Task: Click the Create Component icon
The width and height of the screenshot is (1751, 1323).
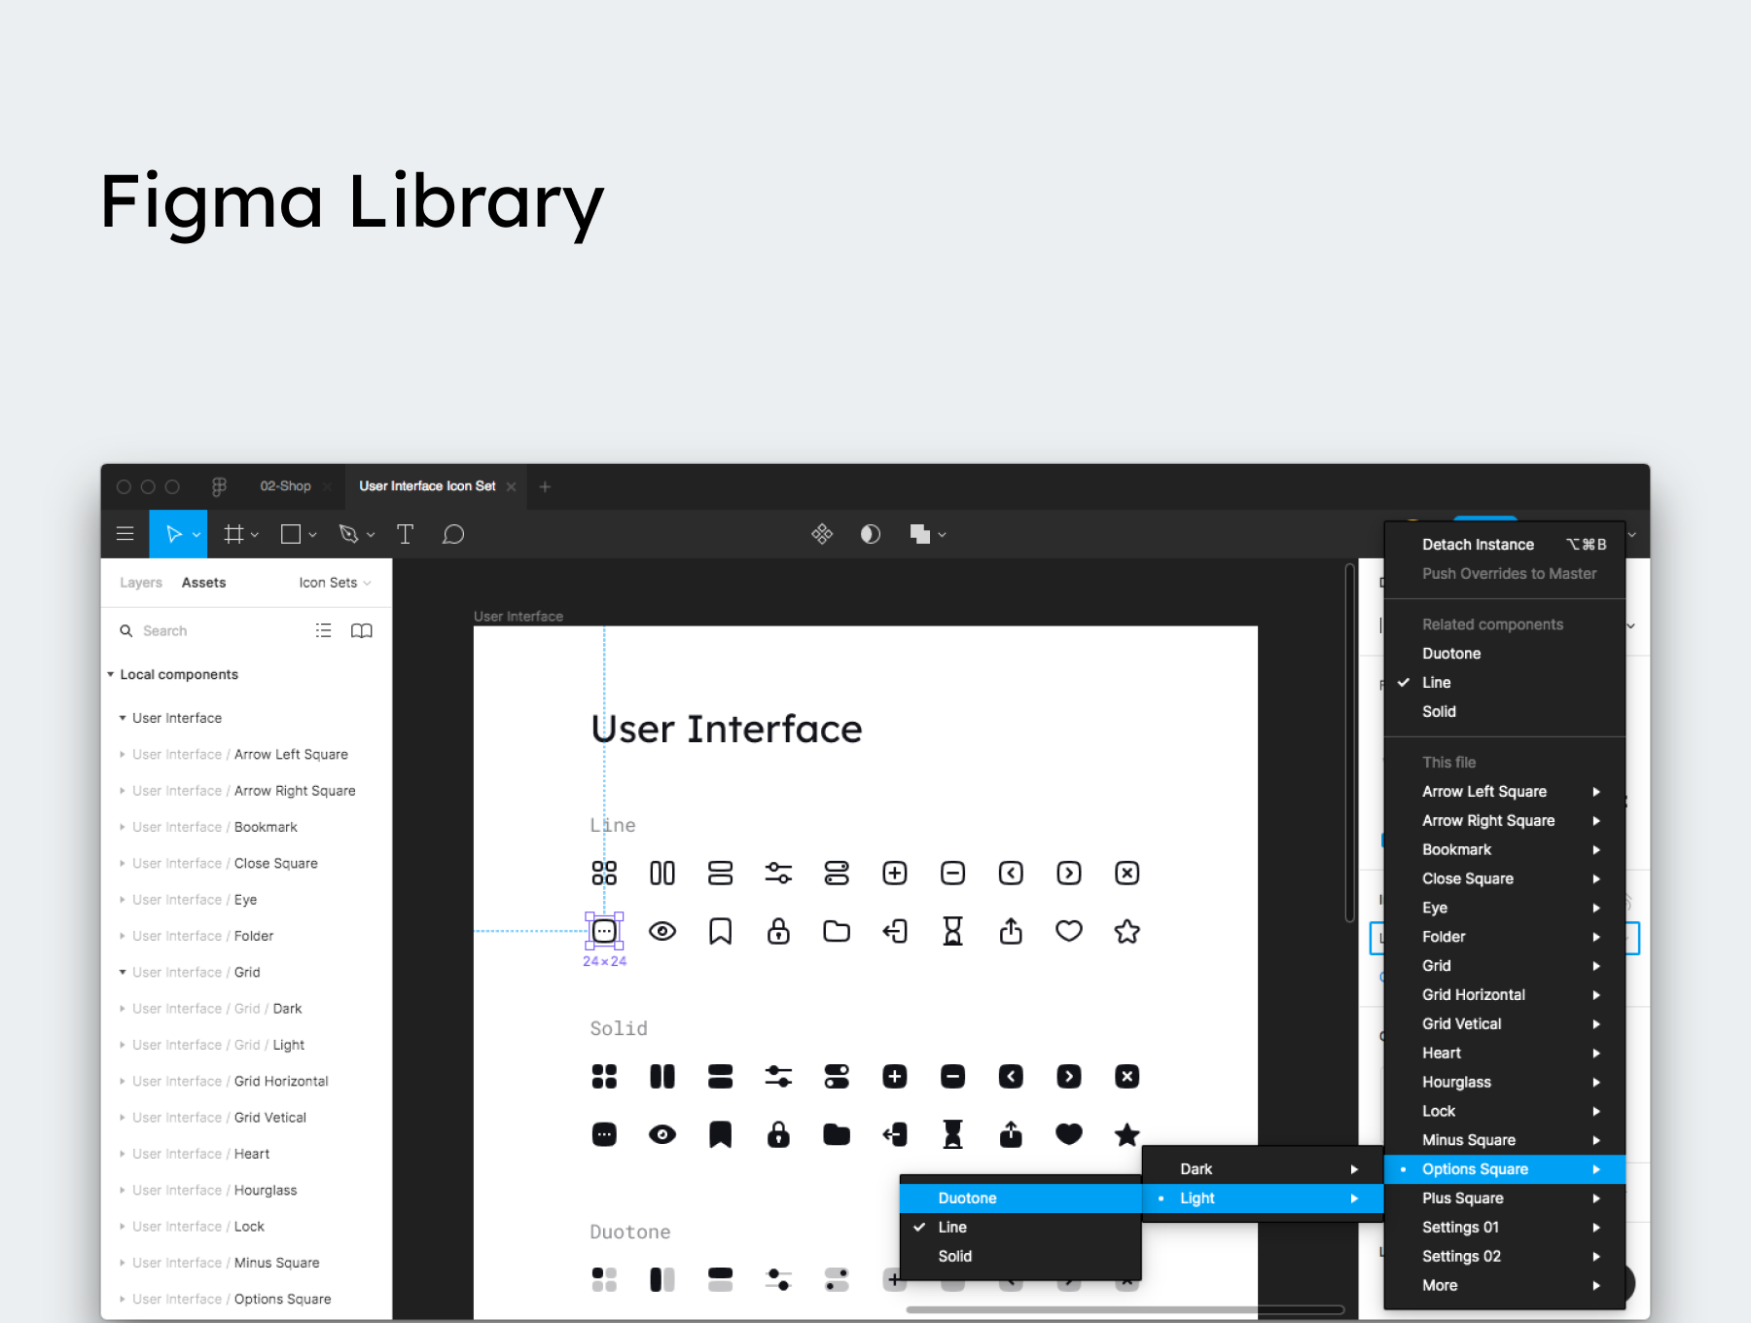Action: click(822, 534)
